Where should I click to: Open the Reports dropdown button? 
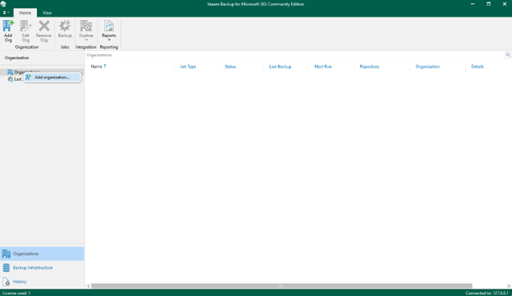tap(109, 31)
